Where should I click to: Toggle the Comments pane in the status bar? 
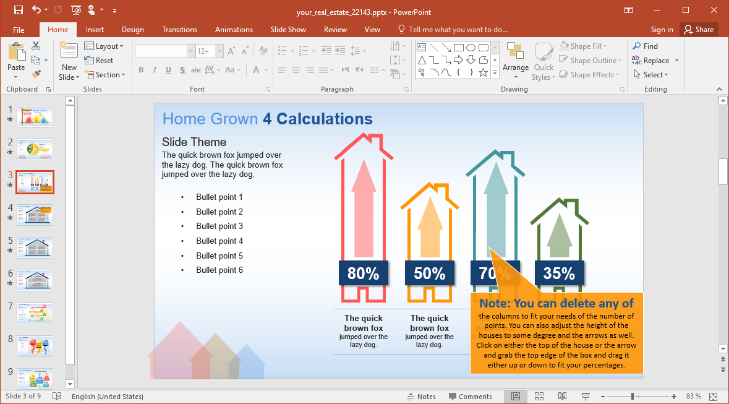pos(470,397)
